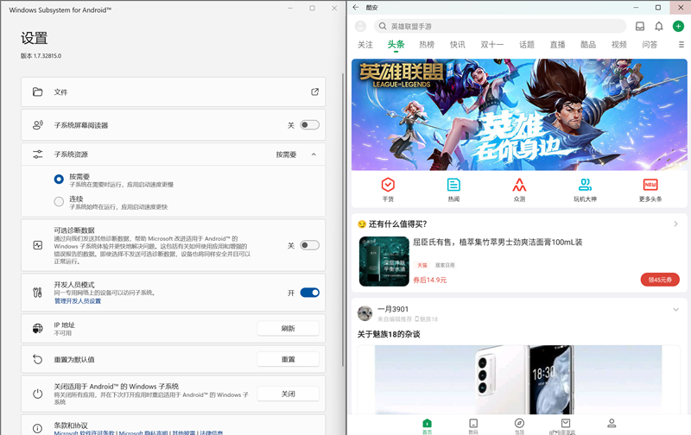Disable 开发人员模式 toggle
This screenshot has width=691, height=435.
coord(309,293)
